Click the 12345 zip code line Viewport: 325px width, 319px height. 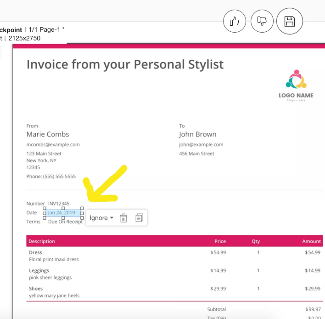(33, 167)
